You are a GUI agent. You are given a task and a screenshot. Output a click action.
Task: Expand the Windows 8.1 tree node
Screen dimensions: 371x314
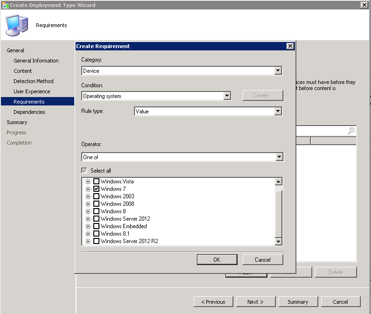[88, 234]
